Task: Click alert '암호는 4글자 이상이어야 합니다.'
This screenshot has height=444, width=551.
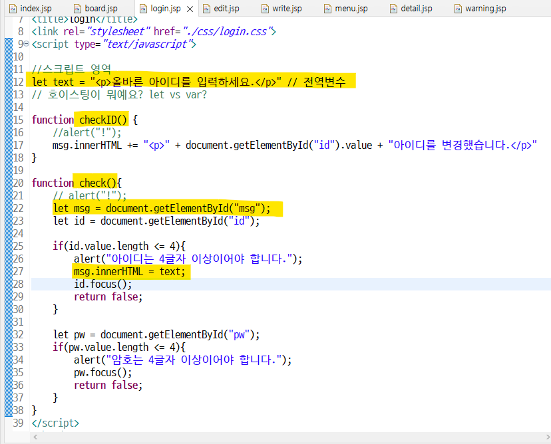Action: point(182,360)
